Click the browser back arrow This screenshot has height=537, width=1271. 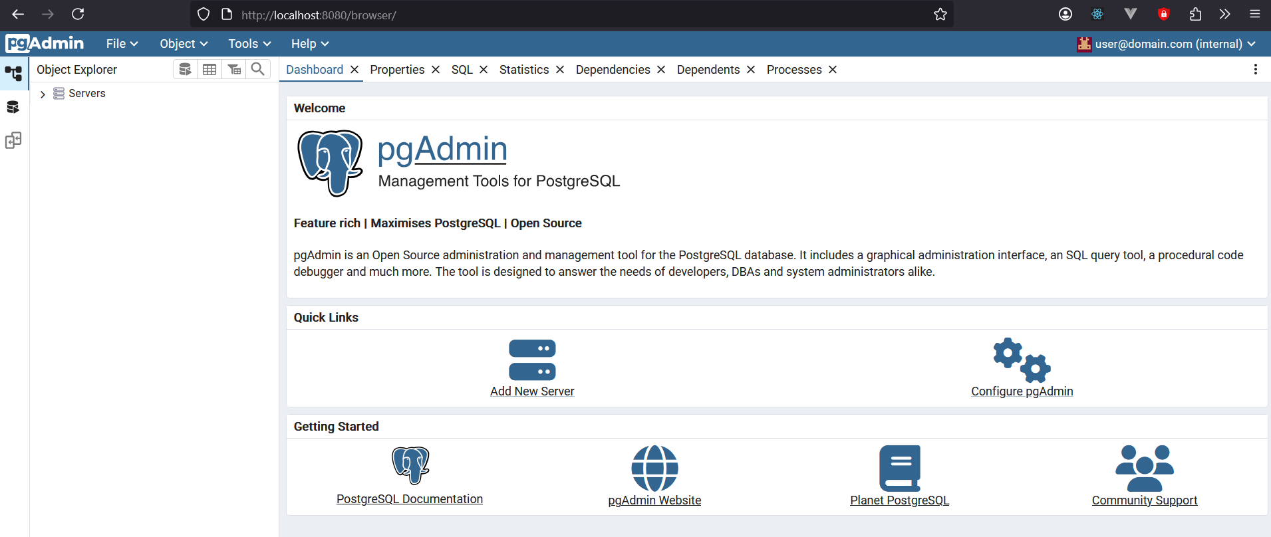pos(18,14)
